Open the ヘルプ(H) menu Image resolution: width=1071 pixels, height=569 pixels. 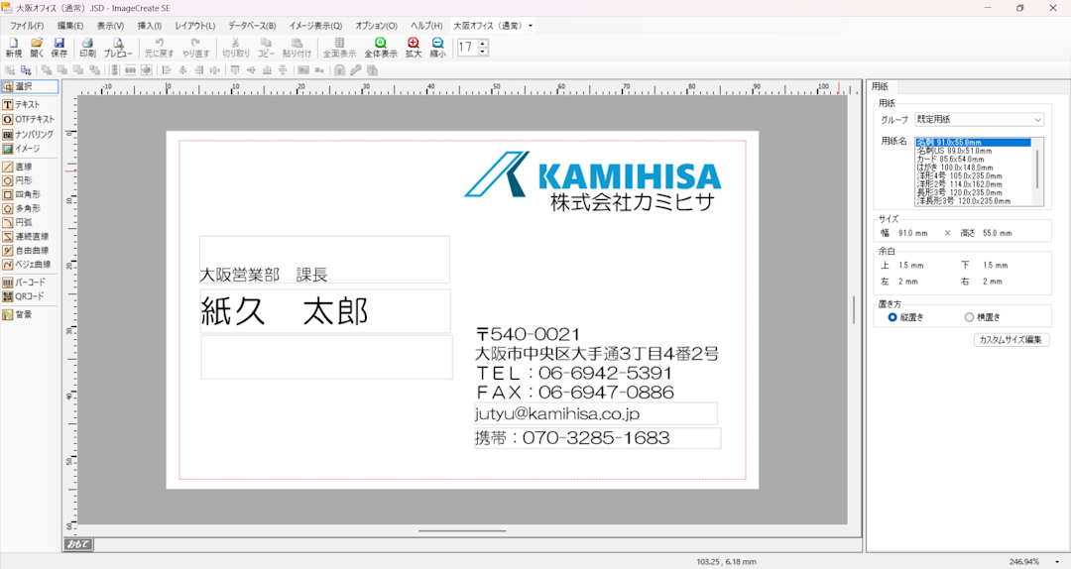[426, 26]
